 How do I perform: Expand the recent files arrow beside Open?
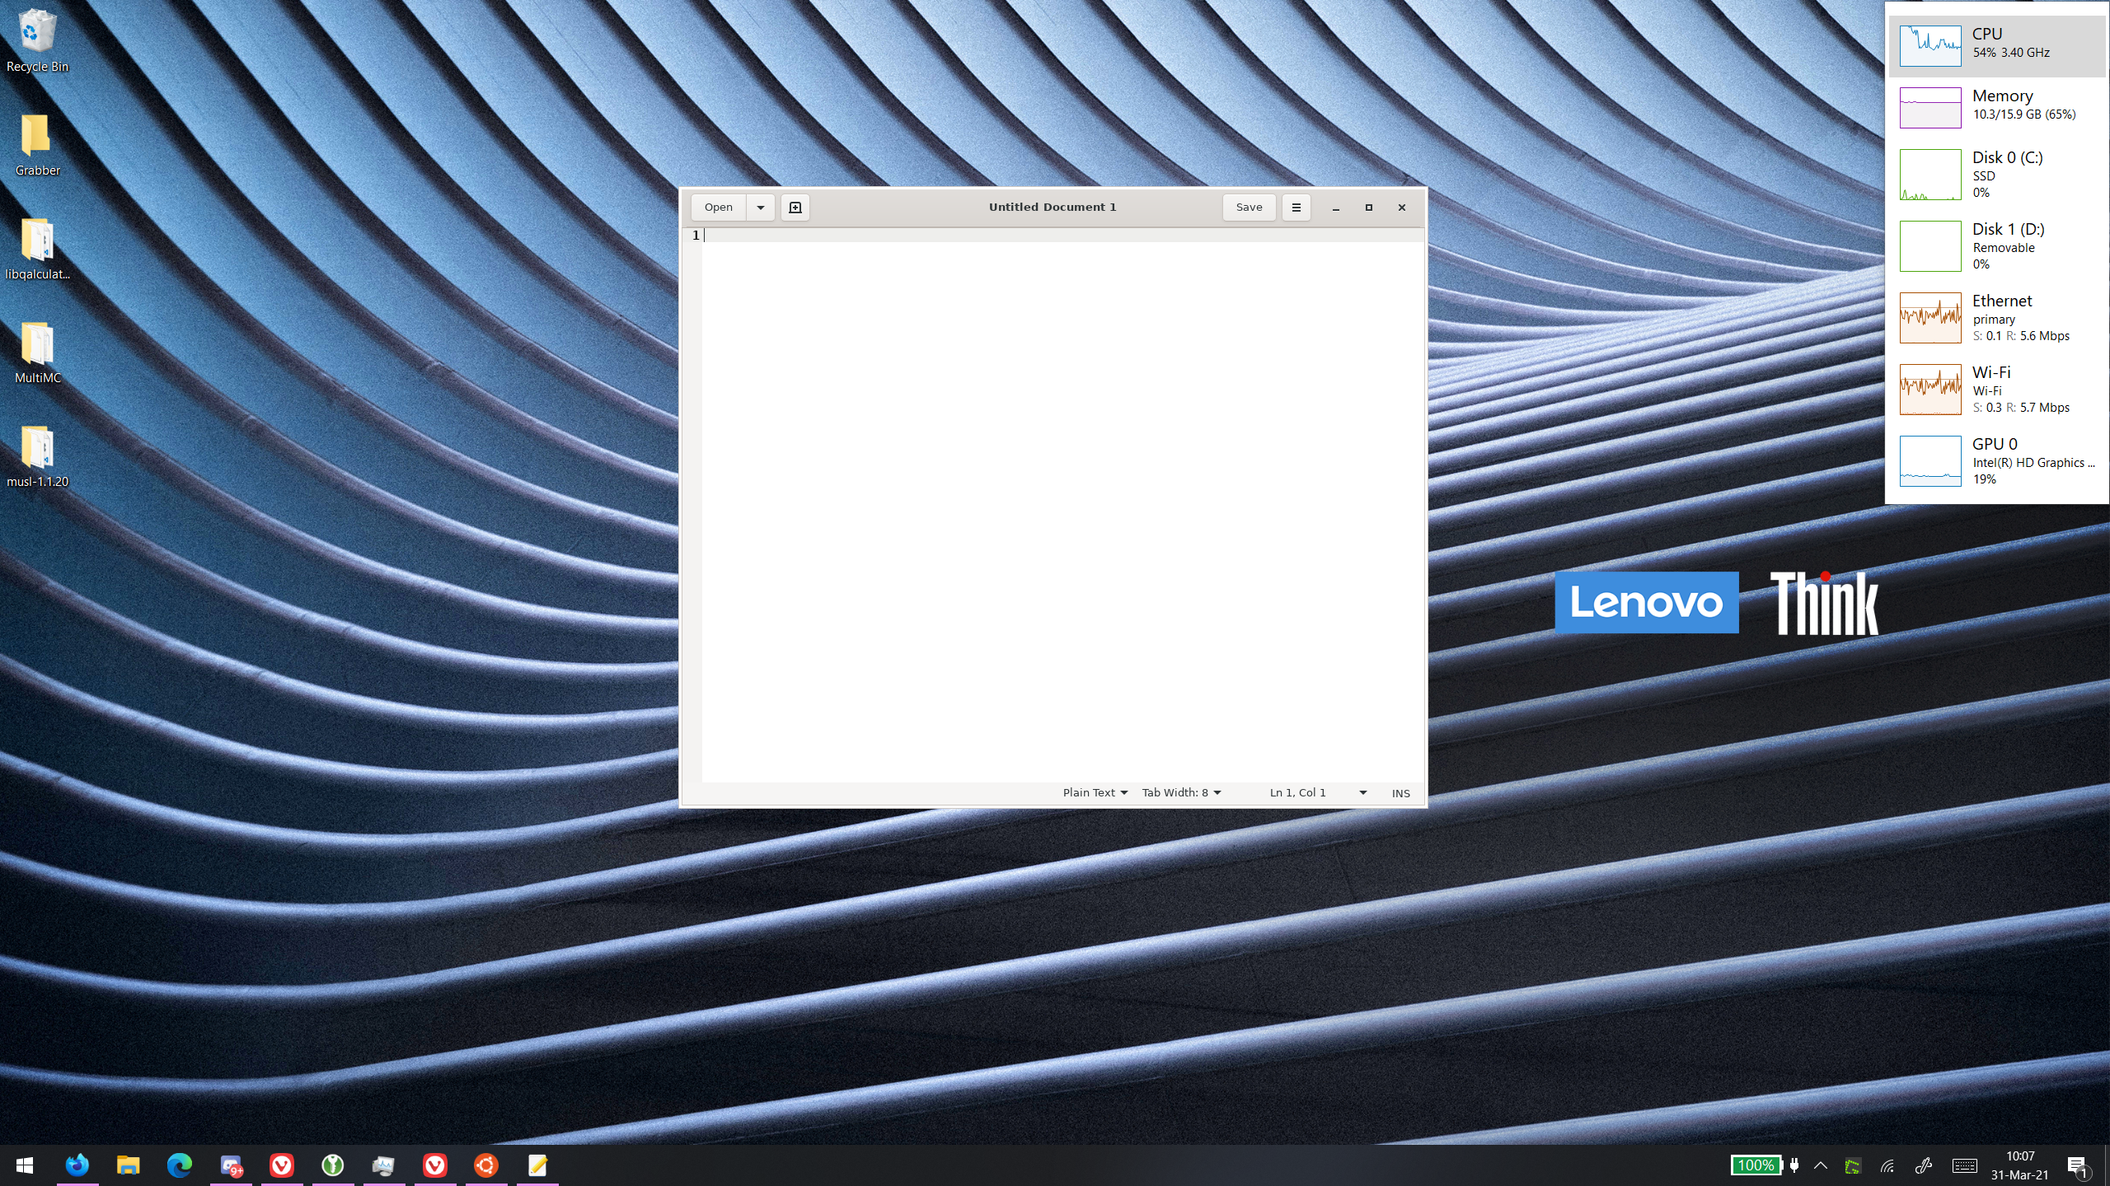coord(760,208)
